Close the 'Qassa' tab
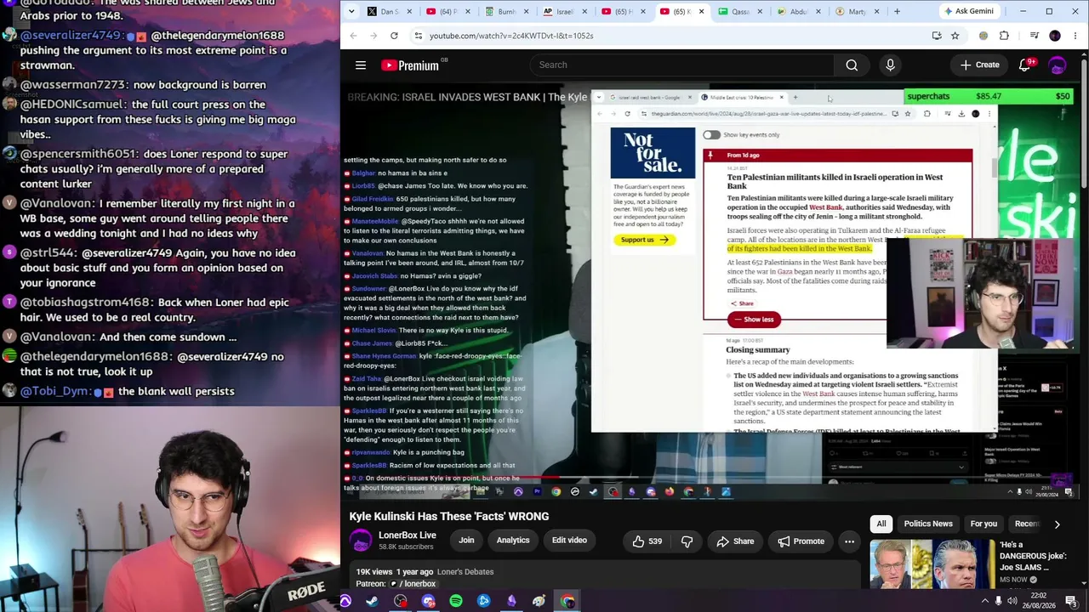Viewport: 1089px width, 612px height. click(x=761, y=12)
